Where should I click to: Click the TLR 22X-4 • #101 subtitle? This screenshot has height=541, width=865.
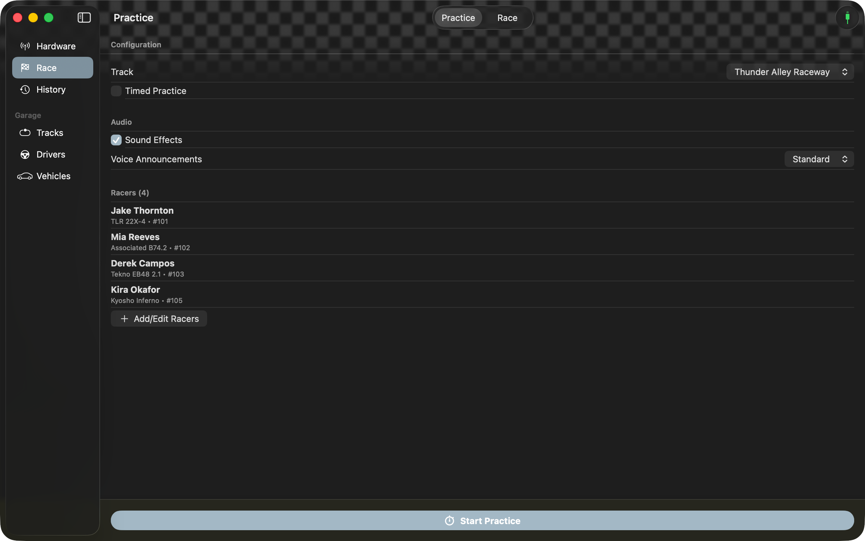[x=140, y=221]
